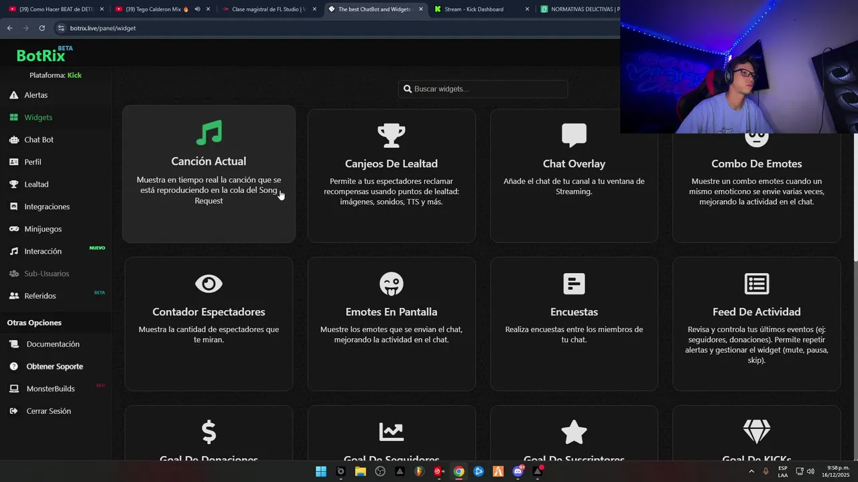Click the poll icon of Encuestas
This screenshot has height=482, width=858.
point(574,284)
